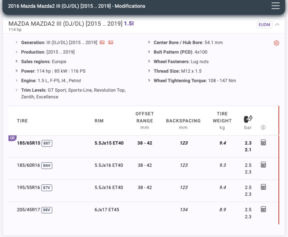Viewport: 288px width, 237px height.
Task: Expand the Sales regions chevron
Action: [17, 62]
